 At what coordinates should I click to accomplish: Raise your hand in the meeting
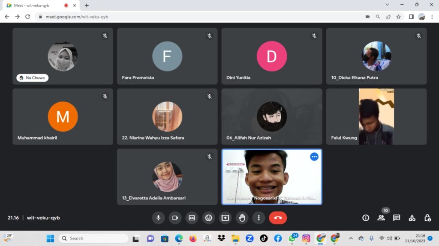coord(242,218)
